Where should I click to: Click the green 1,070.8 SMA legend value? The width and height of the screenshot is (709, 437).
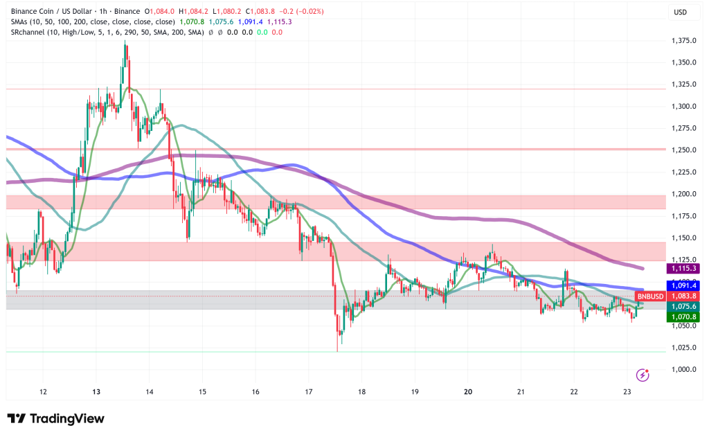(191, 21)
